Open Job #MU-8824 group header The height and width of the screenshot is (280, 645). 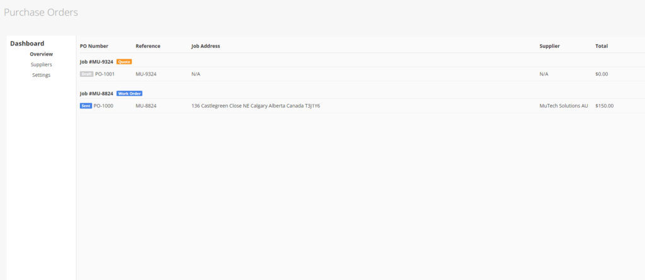pos(96,93)
